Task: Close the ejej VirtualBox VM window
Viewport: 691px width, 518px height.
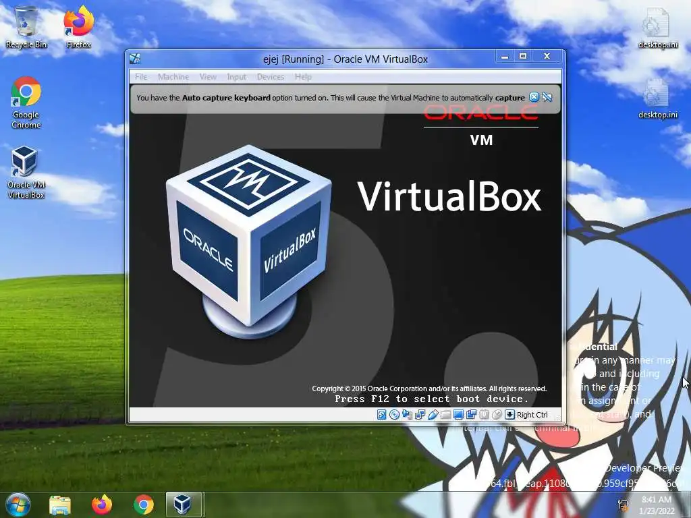Action: click(547, 57)
